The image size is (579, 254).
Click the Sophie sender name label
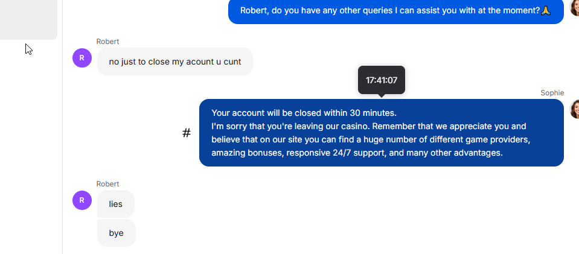(x=552, y=93)
